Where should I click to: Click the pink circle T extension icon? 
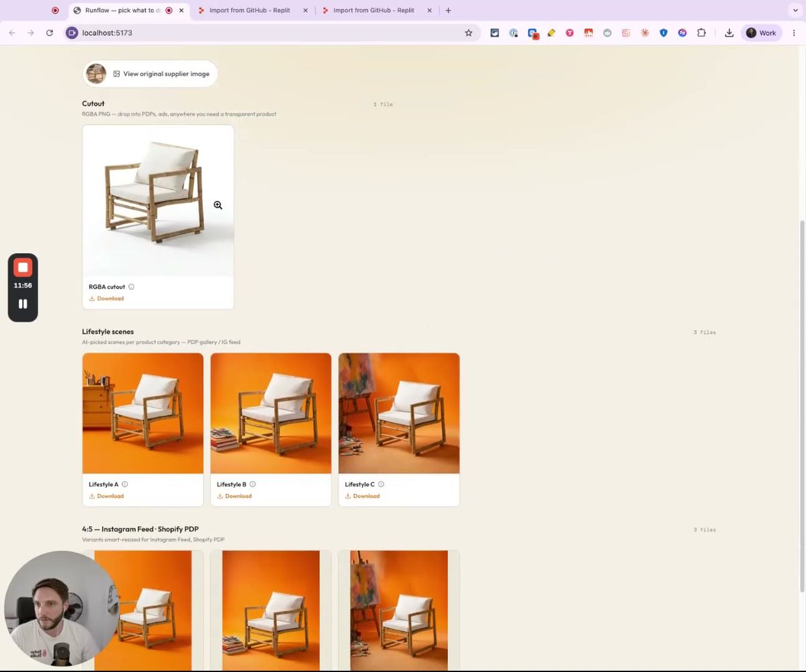coord(570,33)
